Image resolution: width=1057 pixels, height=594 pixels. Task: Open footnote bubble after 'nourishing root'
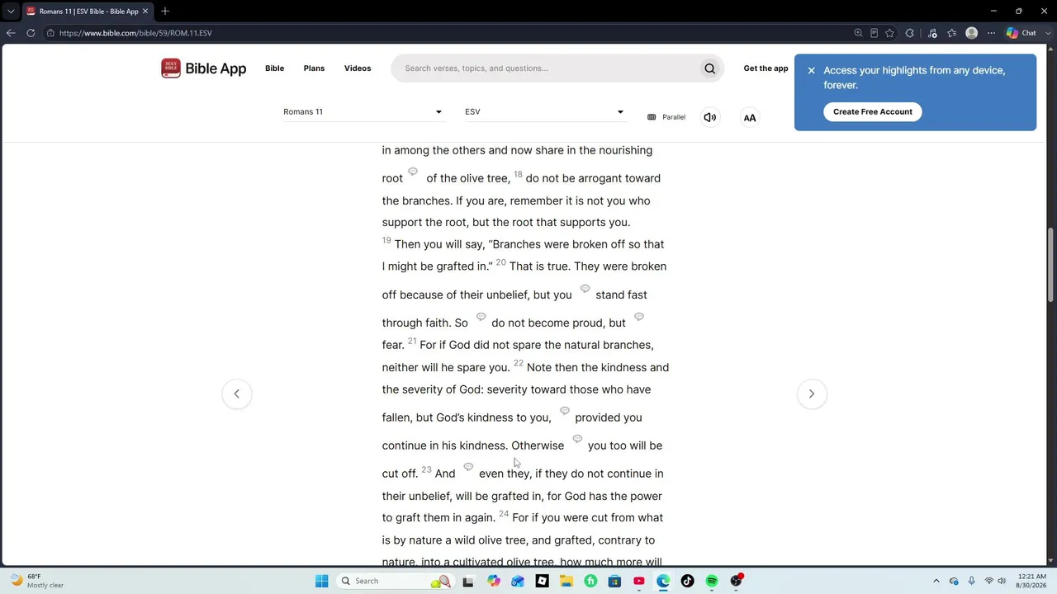click(413, 172)
